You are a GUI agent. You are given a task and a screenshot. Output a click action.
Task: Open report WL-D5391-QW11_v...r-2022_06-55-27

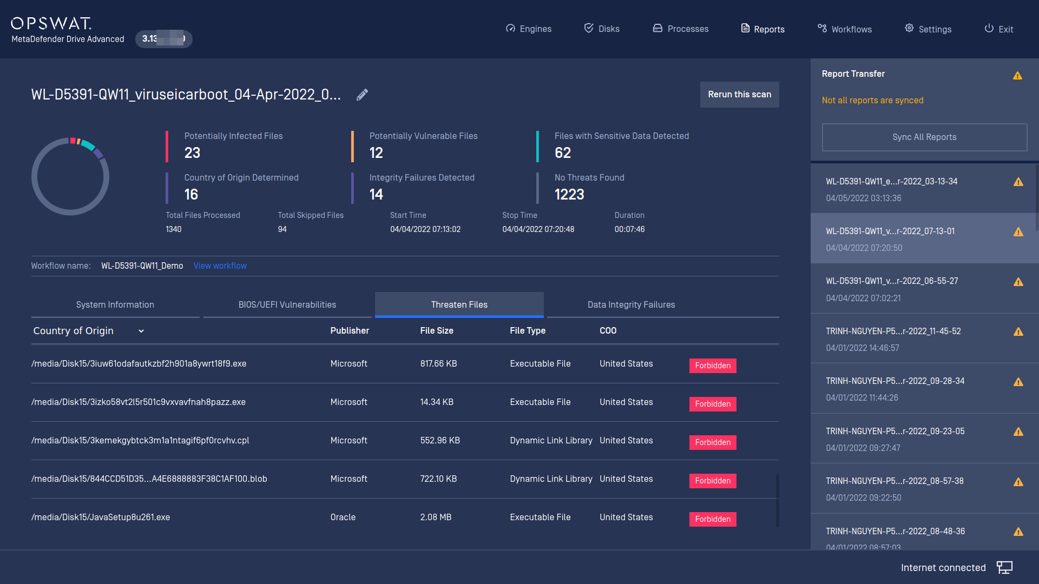coord(923,289)
